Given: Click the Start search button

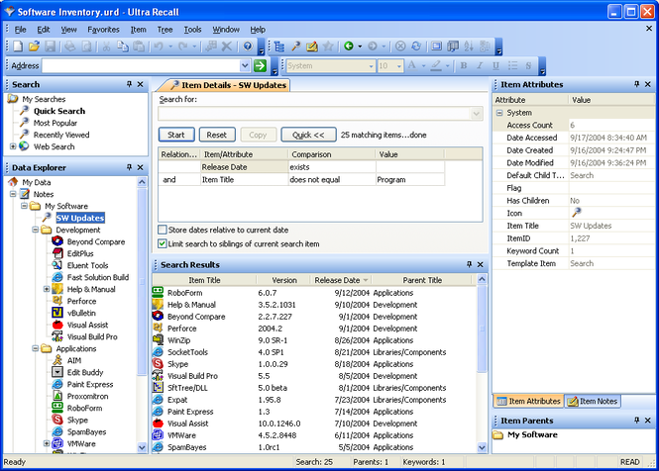Looking at the screenshot, I should [176, 135].
